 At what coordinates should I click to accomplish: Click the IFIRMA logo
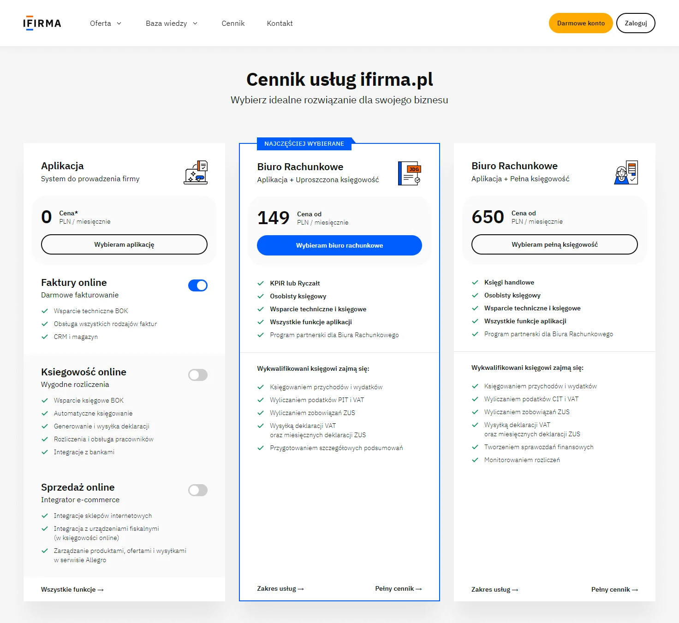point(42,23)
